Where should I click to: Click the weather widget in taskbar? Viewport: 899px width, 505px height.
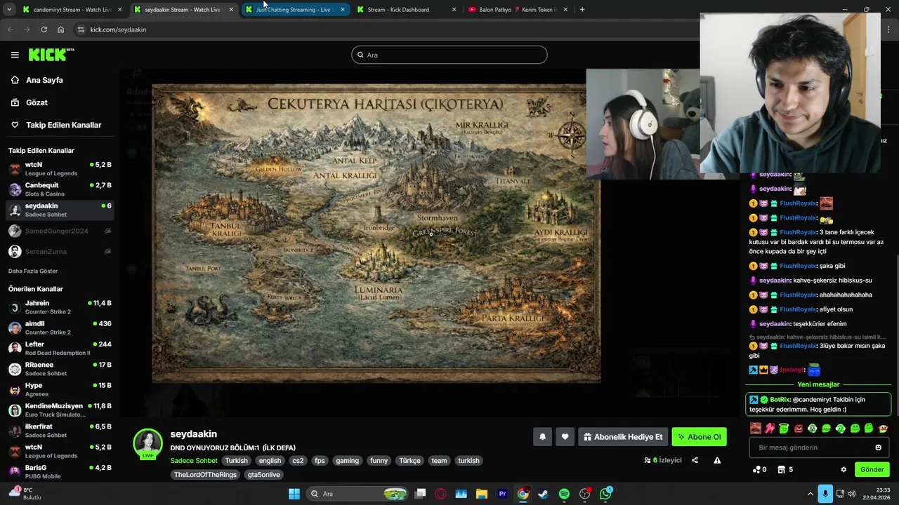coord(27,494)
